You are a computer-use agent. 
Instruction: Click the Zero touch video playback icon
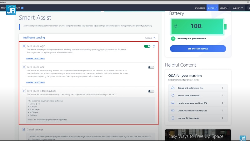[x=24, y=91]
